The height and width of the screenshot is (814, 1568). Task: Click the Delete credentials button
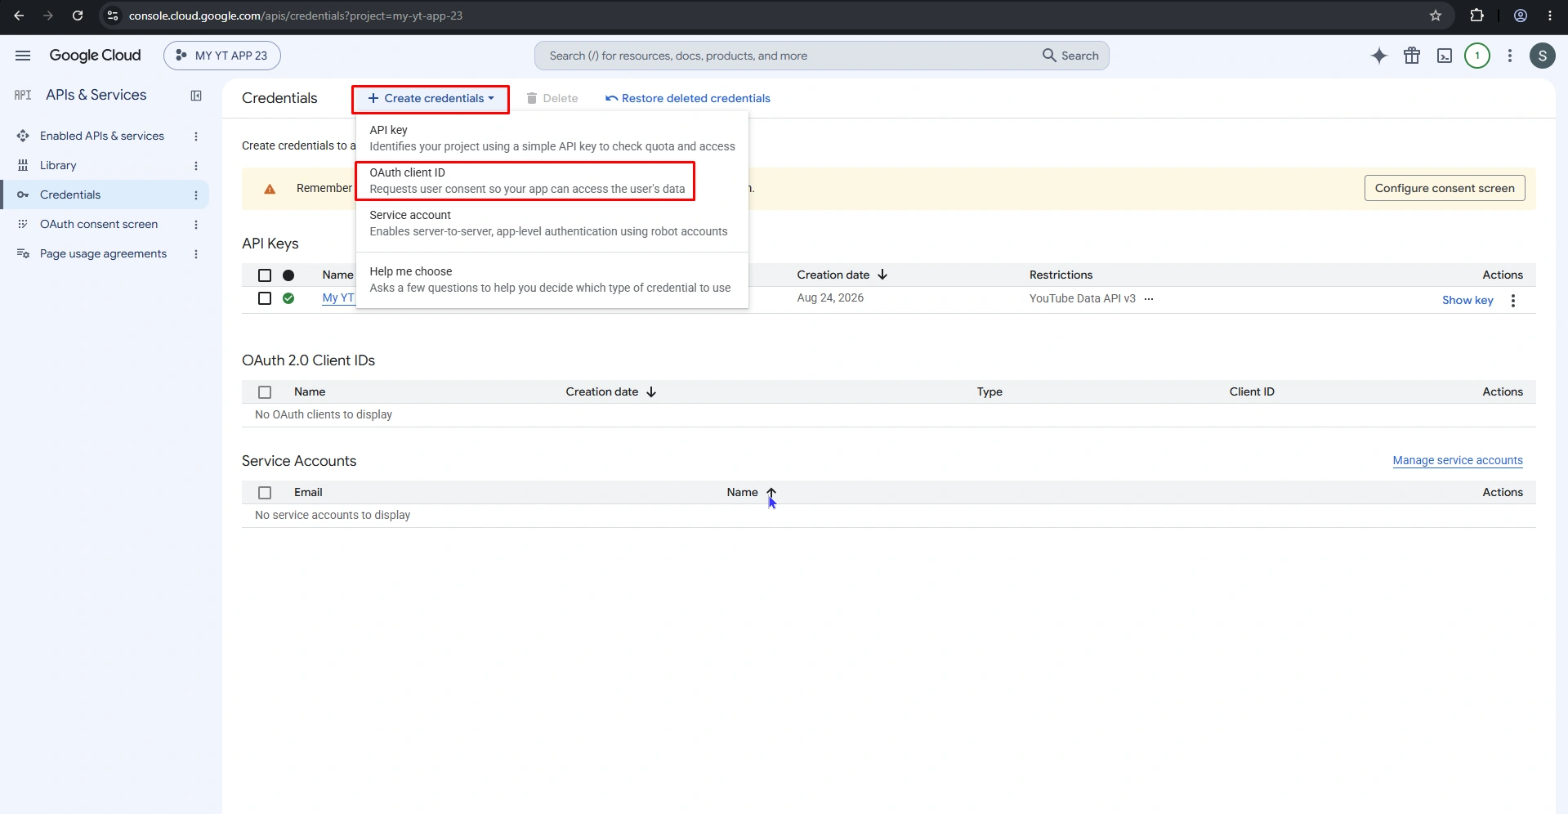pyautogui.click(x=552, y=98)
